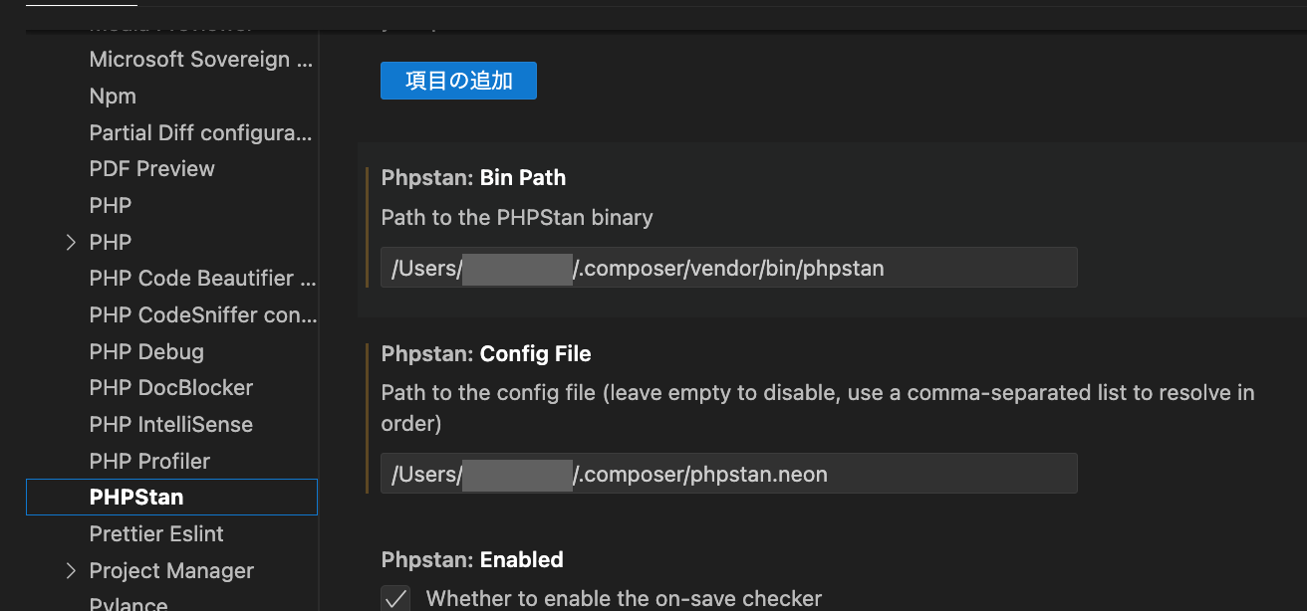Select PHP CodeSniffer configuration settings

[x=202, y=314]
